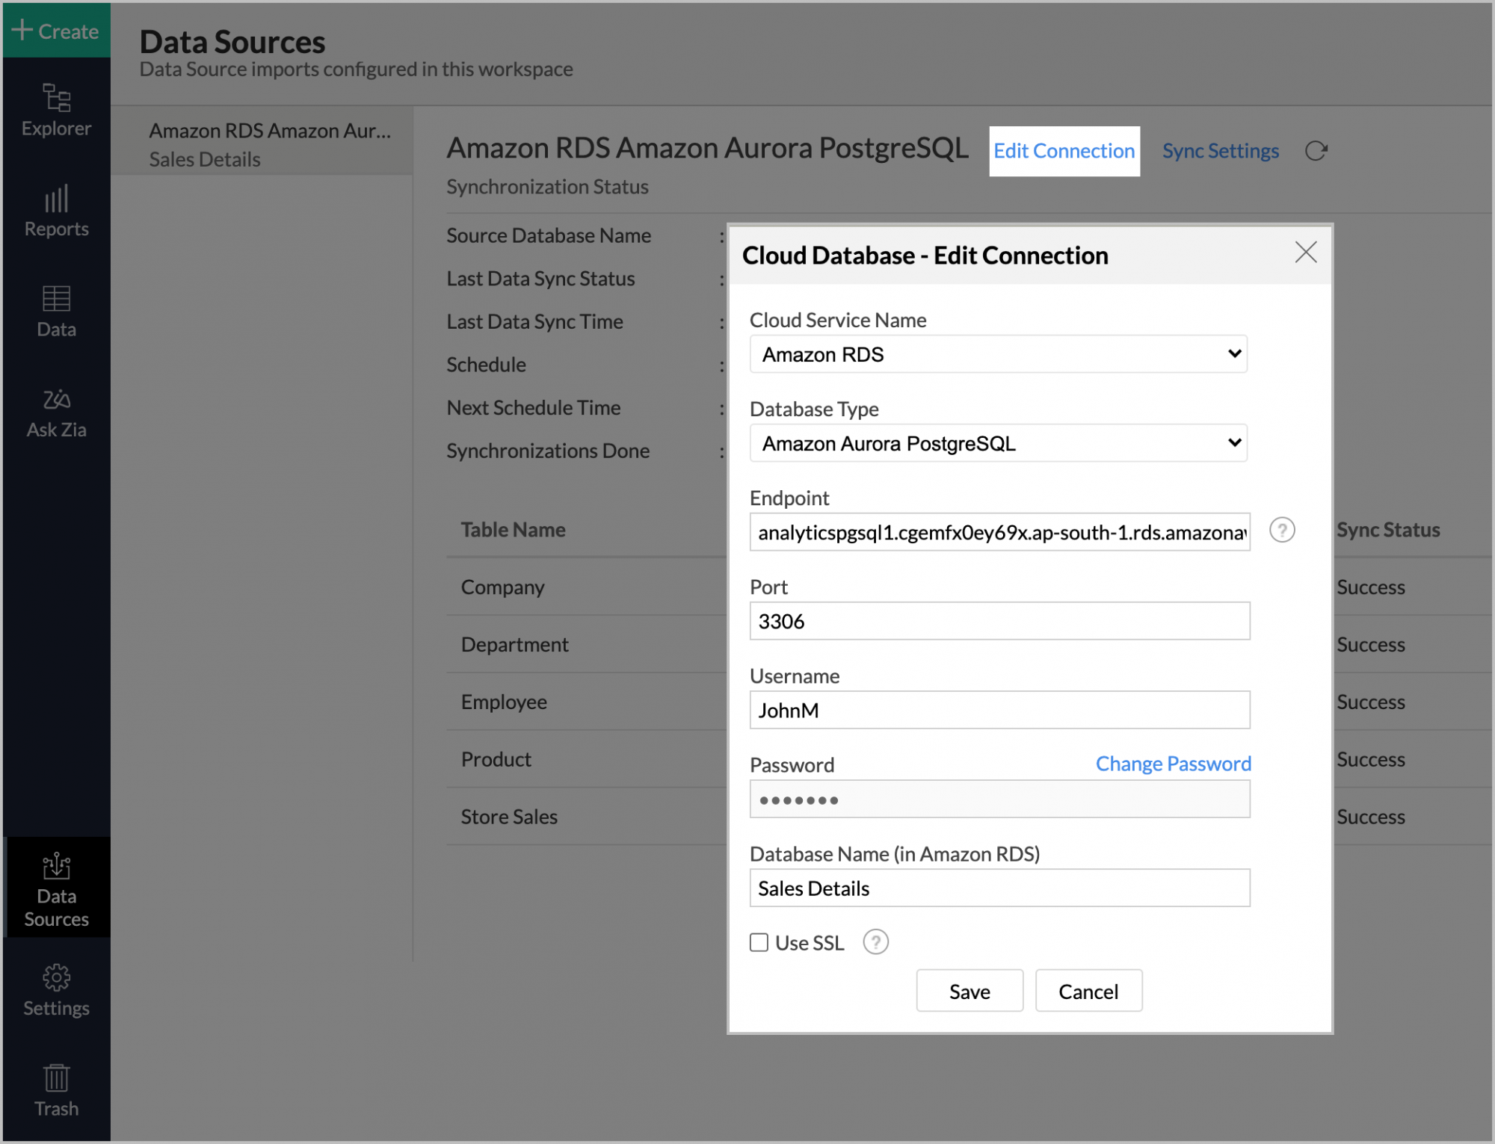Open the Trash sidebar icon
Screen dimensions: 1495x1144
(x=56, y=1091)
